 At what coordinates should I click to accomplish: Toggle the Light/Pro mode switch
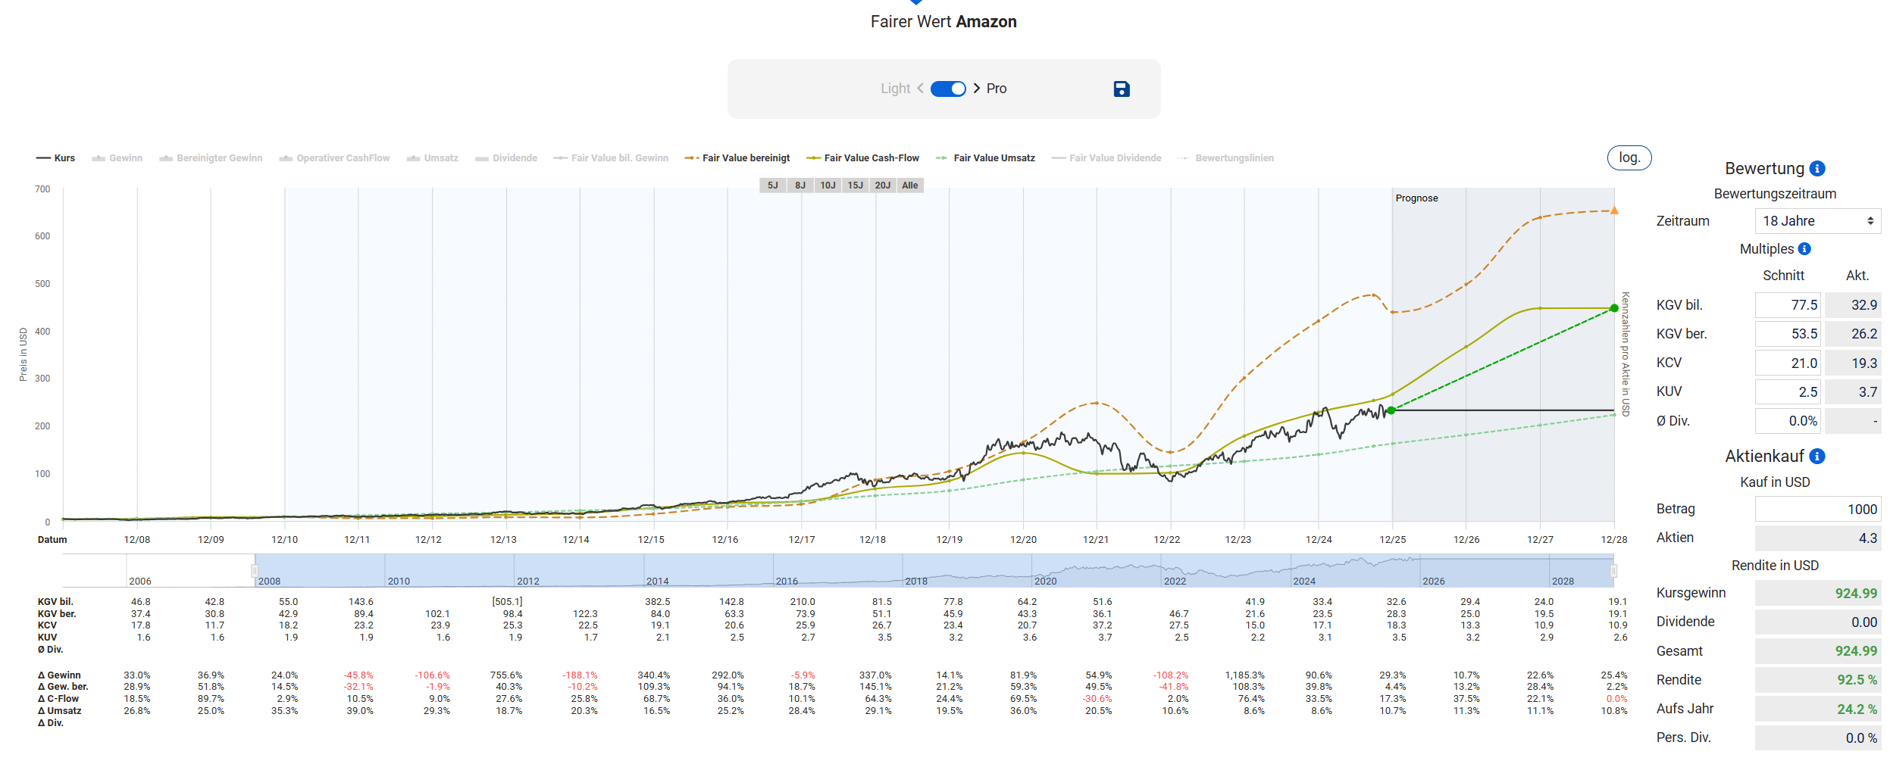coord(948,89)
